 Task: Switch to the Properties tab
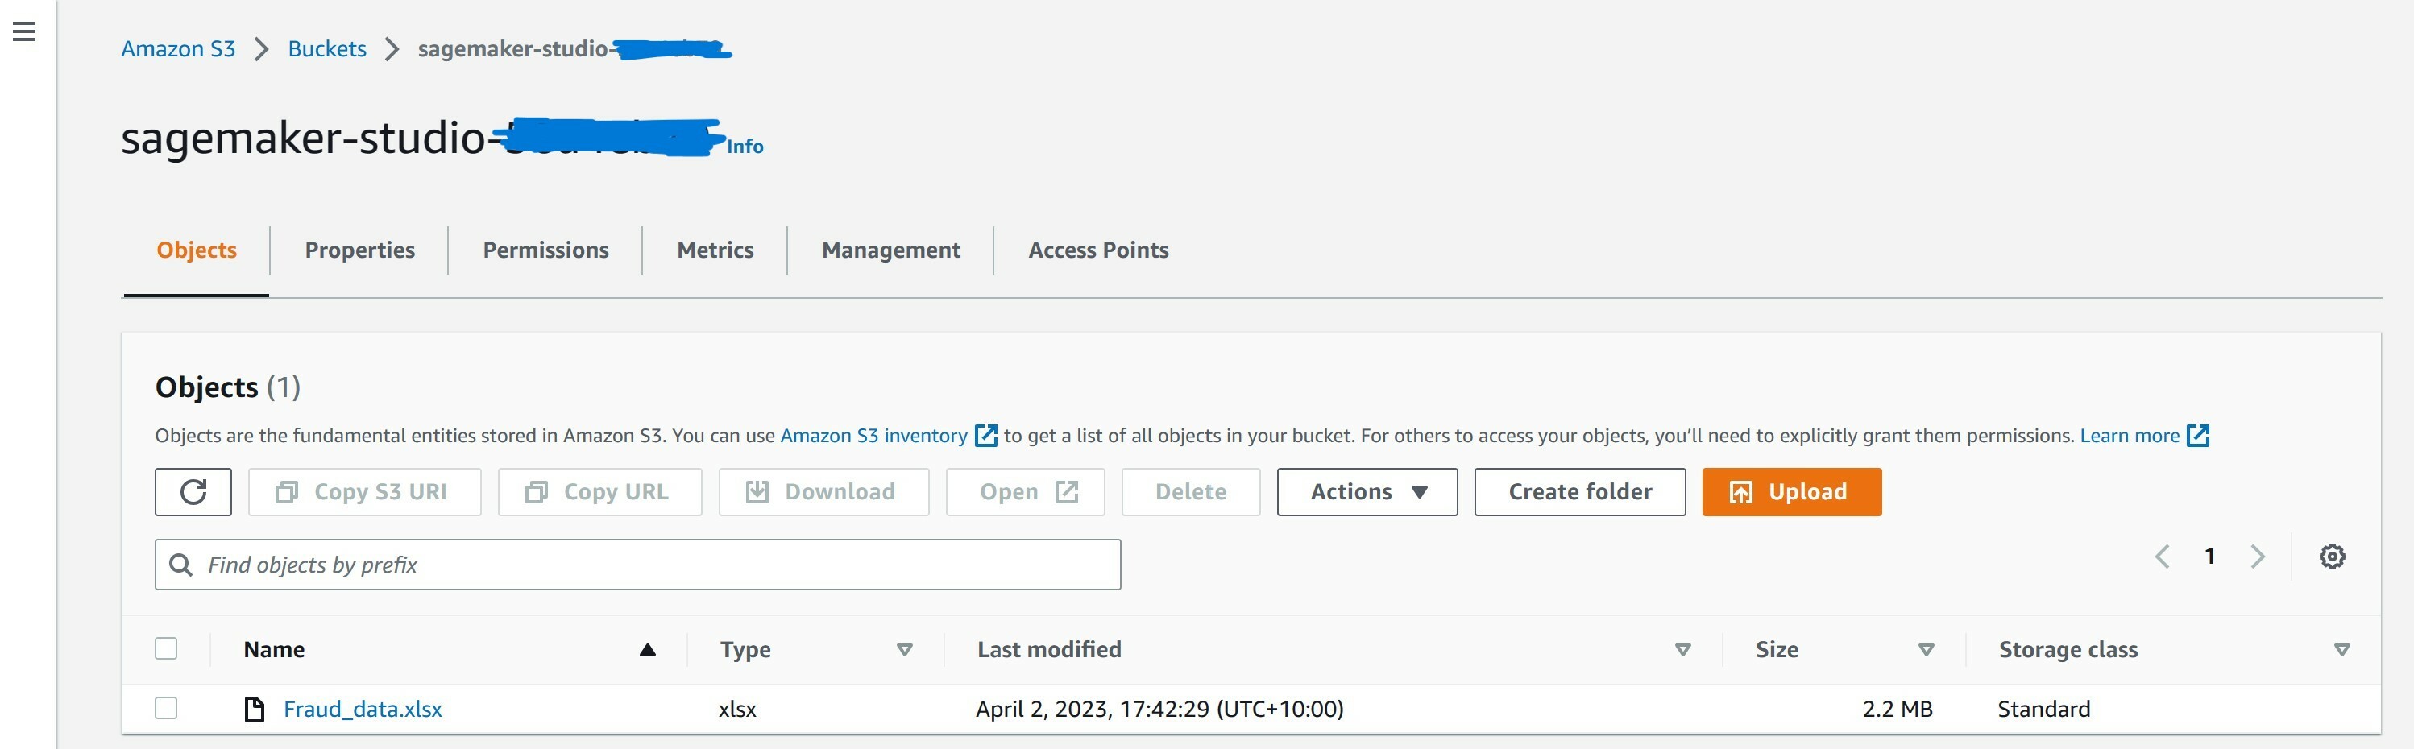pyautogui.click(x=359, y=250)
